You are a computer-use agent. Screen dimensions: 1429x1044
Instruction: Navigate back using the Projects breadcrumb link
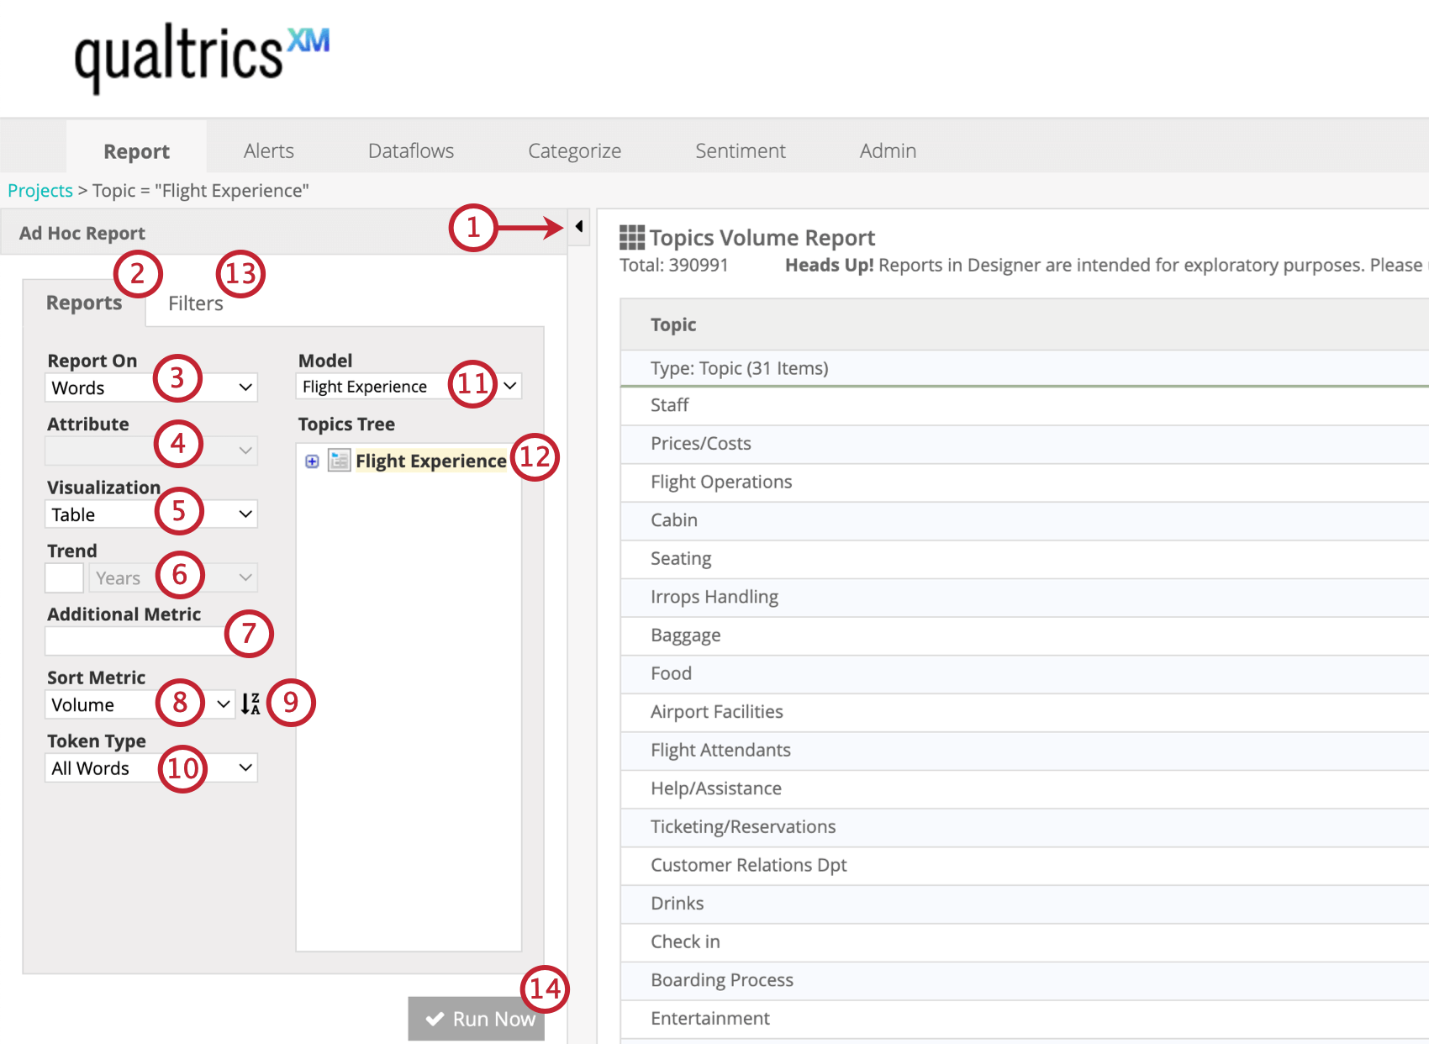pos(40,190)
